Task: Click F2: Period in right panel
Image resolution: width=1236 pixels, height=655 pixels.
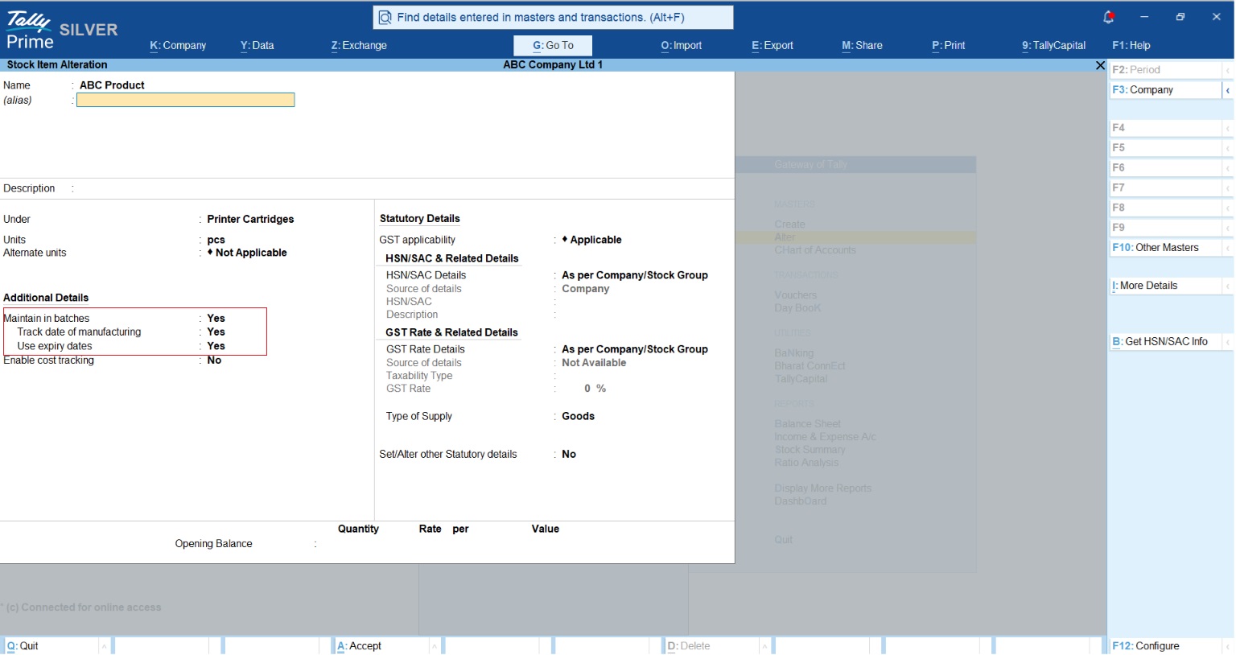Action: coord(1165,70)
